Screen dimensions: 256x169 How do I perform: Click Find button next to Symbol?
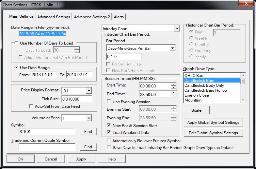tap(88, 132)
